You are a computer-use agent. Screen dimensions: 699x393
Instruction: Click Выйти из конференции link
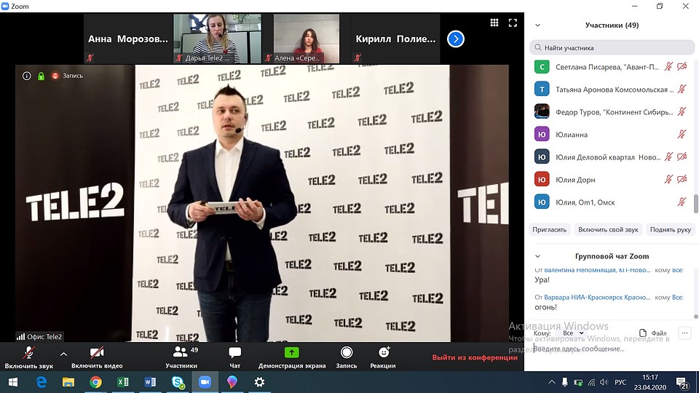pyautogui.click(x=475, y=357)
